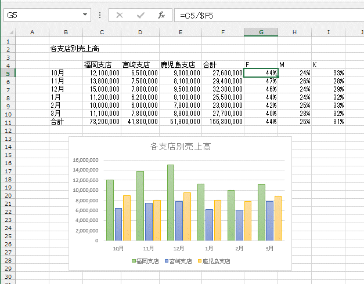Click the fill handle on cell G5
The width and height of the screenshot is (364, 284).
pos(278,77)
